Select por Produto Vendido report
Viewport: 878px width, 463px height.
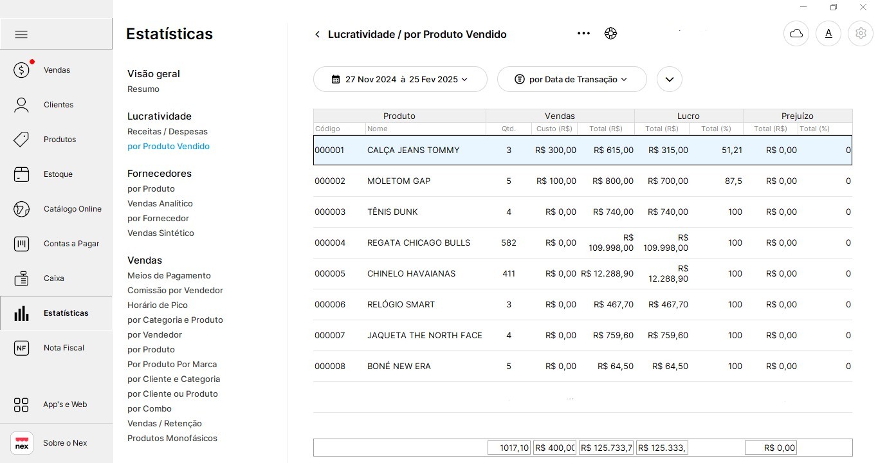pos(169,147)
